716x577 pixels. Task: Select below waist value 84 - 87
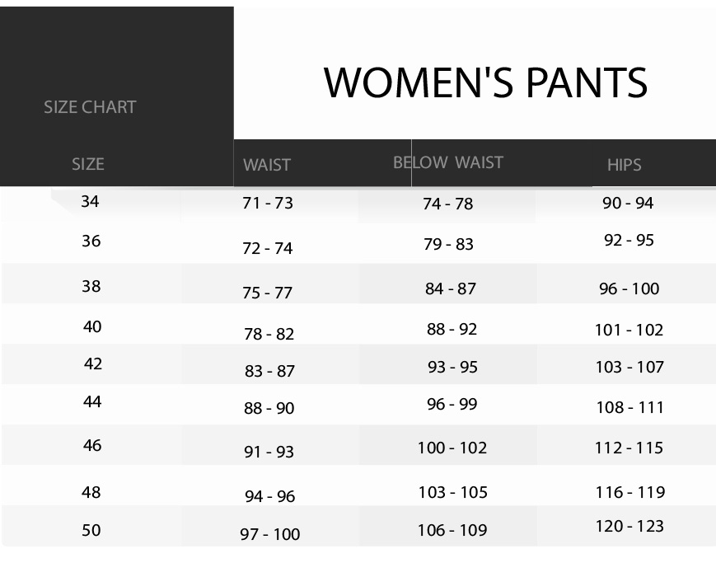click(450, 288)
